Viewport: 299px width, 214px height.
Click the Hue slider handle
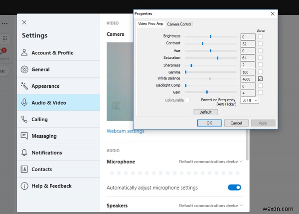(210, 51)
